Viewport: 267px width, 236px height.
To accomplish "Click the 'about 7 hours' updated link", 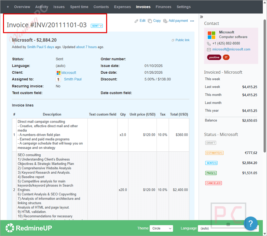I will click(86, 47).
